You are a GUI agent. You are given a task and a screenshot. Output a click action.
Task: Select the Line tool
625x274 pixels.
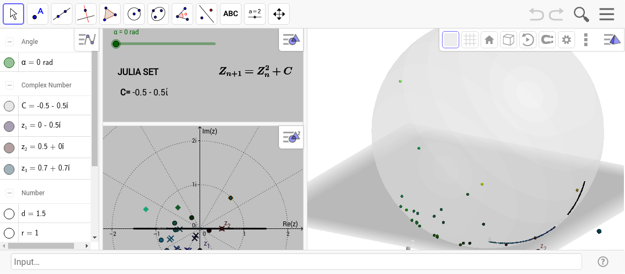pyautogui.click(x=62, y=14)
